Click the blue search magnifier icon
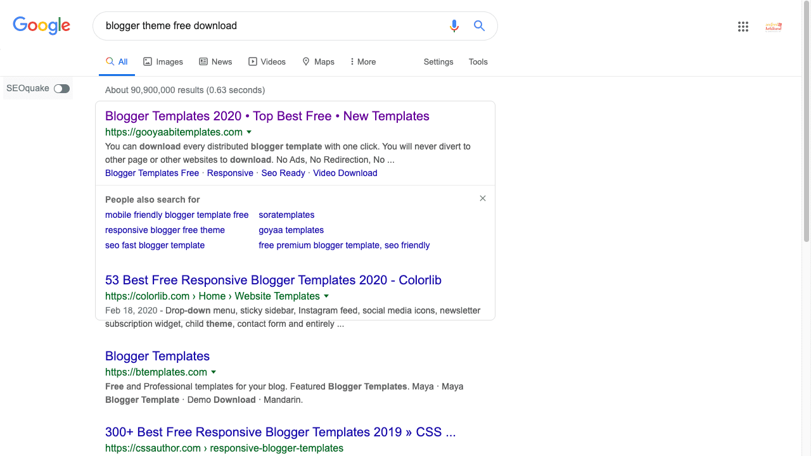The width and height of the screenshot is (811, 456). [479, 26]
